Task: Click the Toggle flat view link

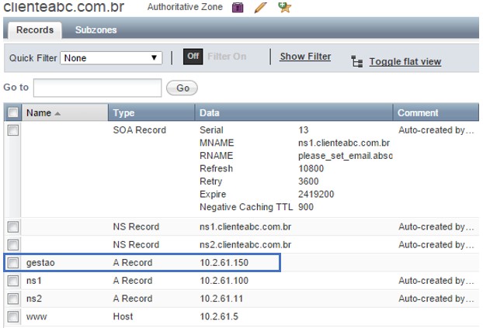Action: coord(405,62)
